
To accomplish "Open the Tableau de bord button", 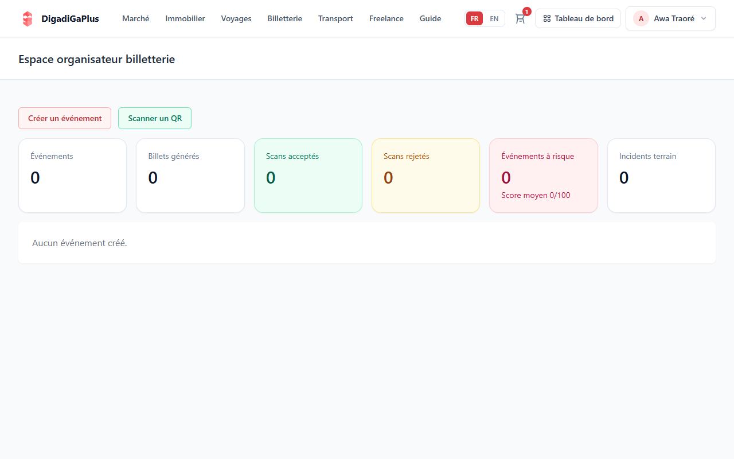I will tap(578, 18).
